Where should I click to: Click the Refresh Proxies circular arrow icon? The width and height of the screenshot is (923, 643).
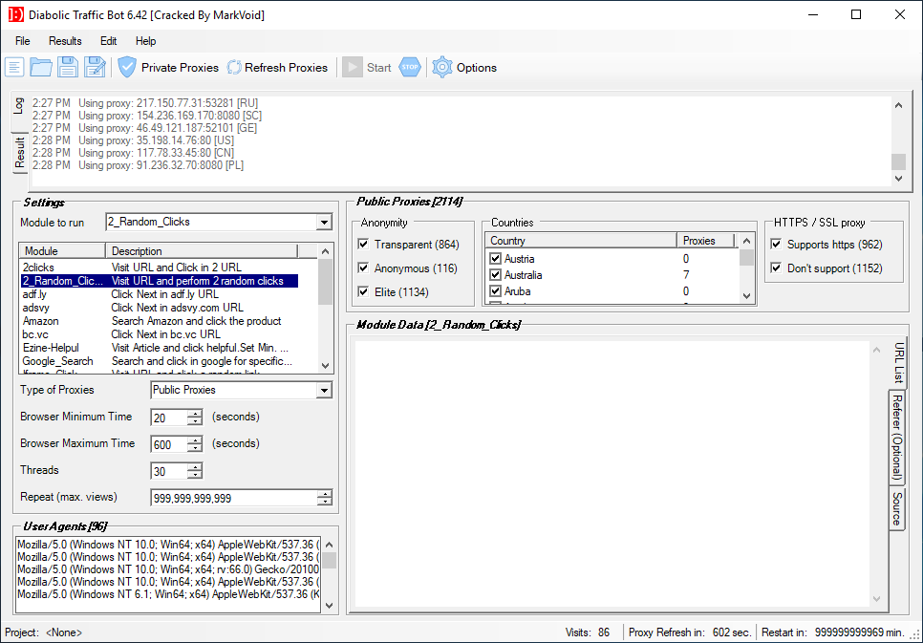[x=234, y=68]
